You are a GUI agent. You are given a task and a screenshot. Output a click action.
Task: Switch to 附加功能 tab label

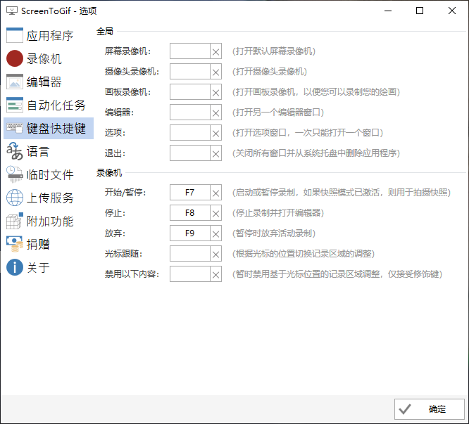point(50,221)
